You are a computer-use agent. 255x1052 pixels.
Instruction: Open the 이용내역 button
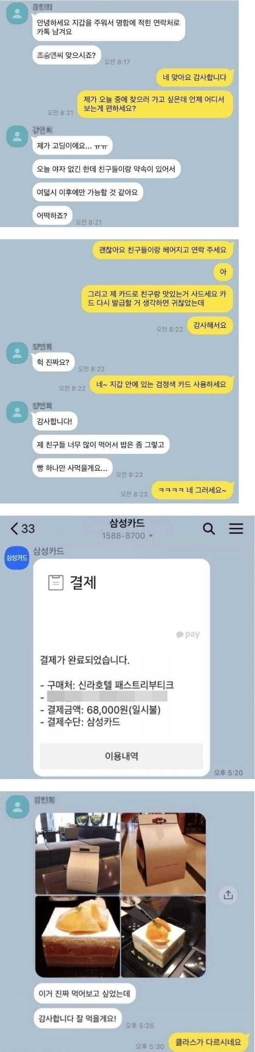121,755
